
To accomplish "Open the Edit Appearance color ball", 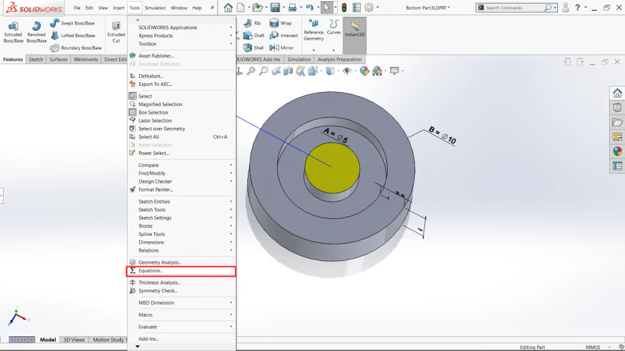I will pos(364,71).
